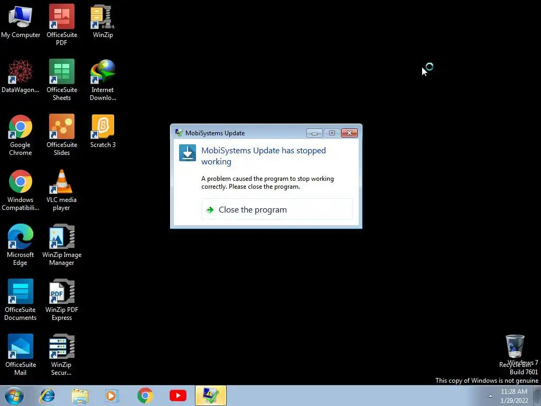Screen dimensions: 541x406
Task: Select the Google Chrome desktop shortcut
Action: (21, 135)
